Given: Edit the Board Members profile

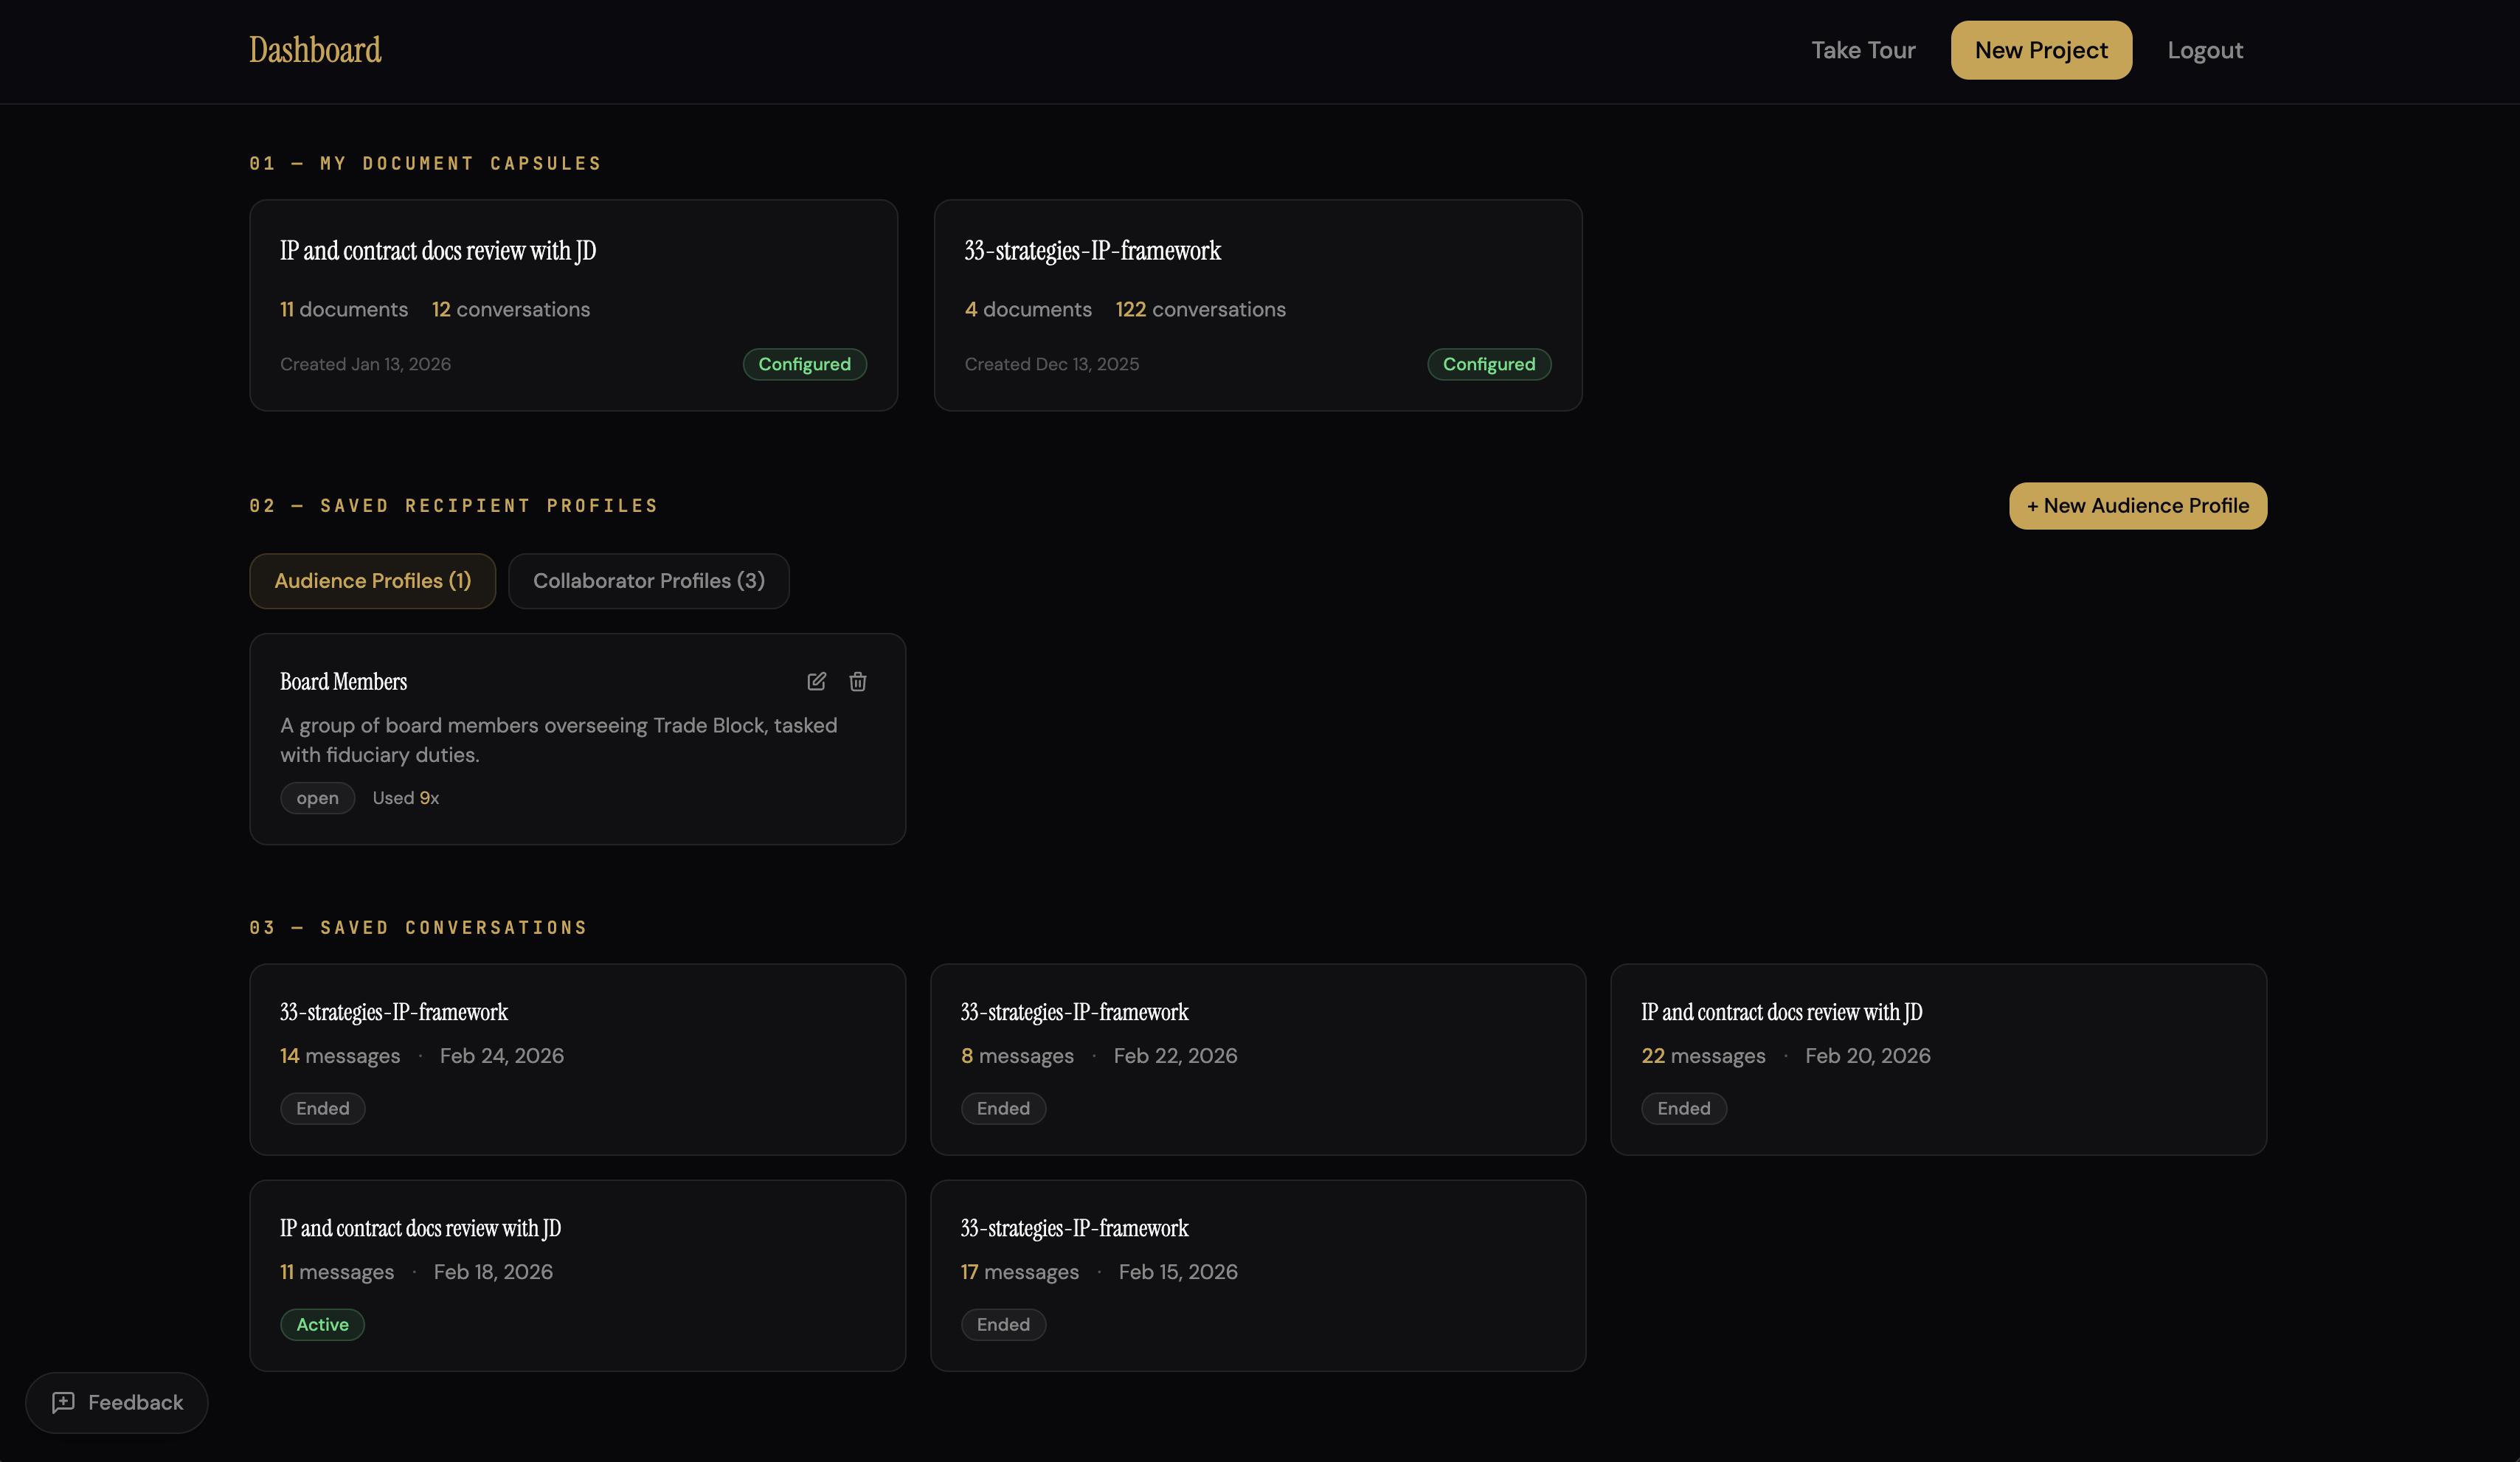Looking at the screenshot, I should [816, 681].
